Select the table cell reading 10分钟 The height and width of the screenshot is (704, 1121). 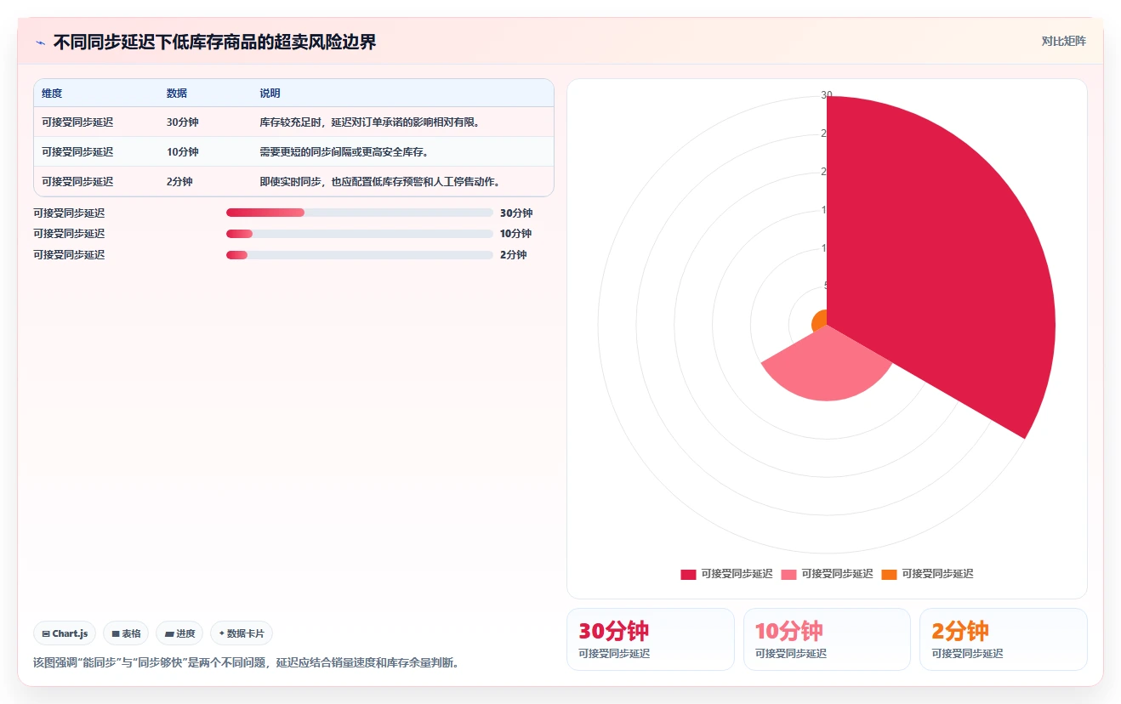(x=183, y=152)
